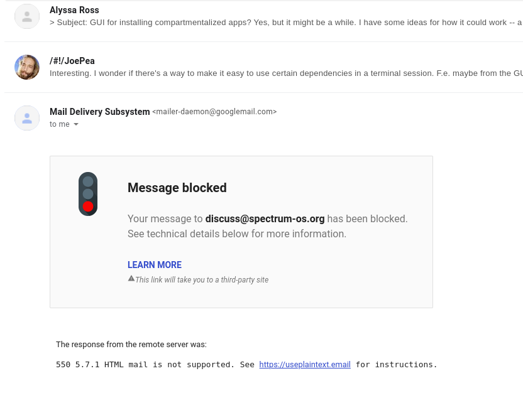Click Alyssa Ross's default avatar icon
Image resolution: width=523 pixels, height=398 pixels.
[27, 17]
